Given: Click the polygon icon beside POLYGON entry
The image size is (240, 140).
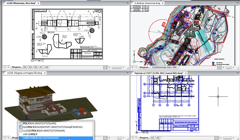Looking at the screenshot, I should point(21,124).
